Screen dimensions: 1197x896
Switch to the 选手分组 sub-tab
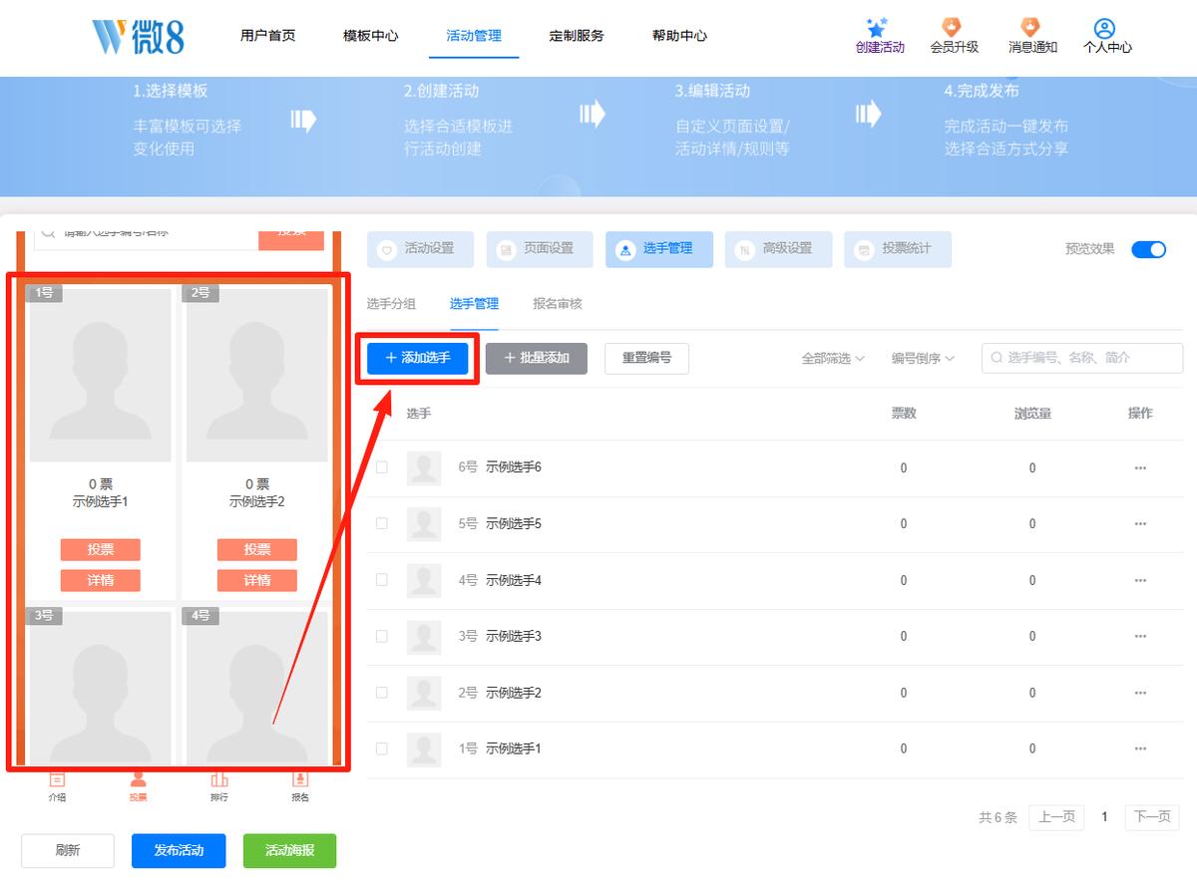(x=391, y=304)
